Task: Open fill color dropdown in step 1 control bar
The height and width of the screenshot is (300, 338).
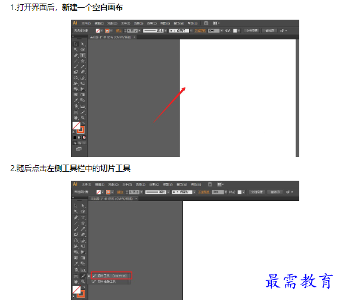Action: (102, 31)
